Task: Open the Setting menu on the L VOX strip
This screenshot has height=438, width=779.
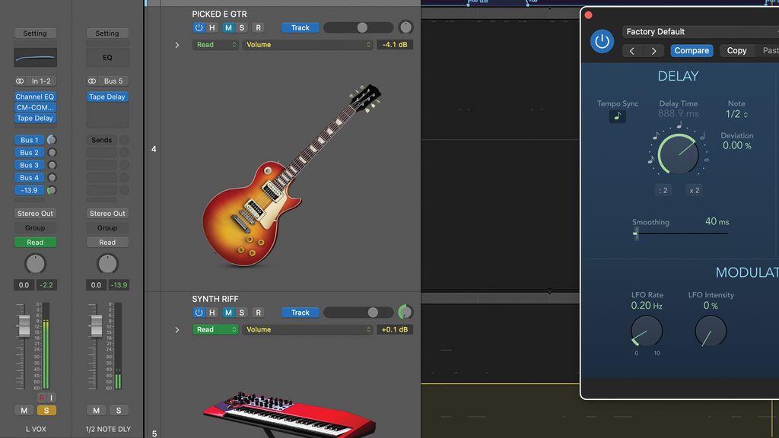Action: point(34,33)
